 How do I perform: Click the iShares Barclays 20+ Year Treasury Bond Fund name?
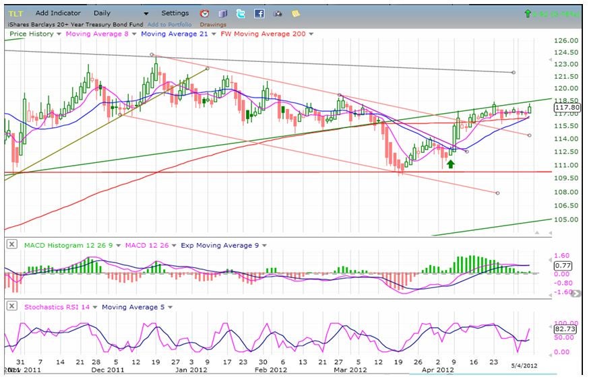[75, 24]
